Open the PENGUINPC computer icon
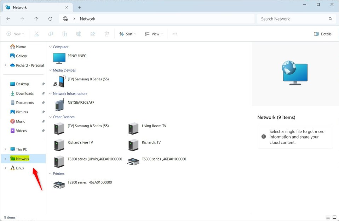 59,58
